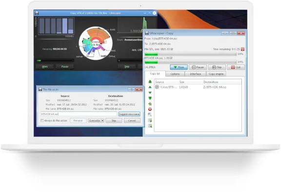Click the file name input field
The height and width of the screenshot is (192, 281).
coord(79,114)
